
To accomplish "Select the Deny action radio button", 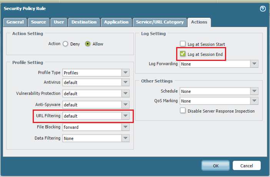I will pyautogui.click(x=65, y=44).
